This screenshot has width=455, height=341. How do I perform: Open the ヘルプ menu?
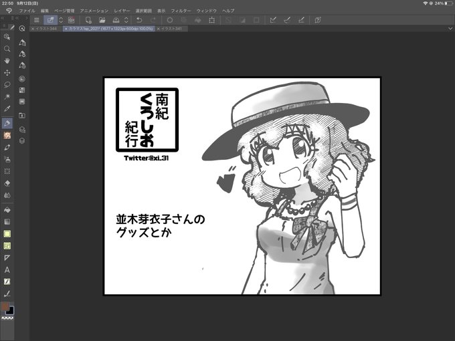click(228, 11)
